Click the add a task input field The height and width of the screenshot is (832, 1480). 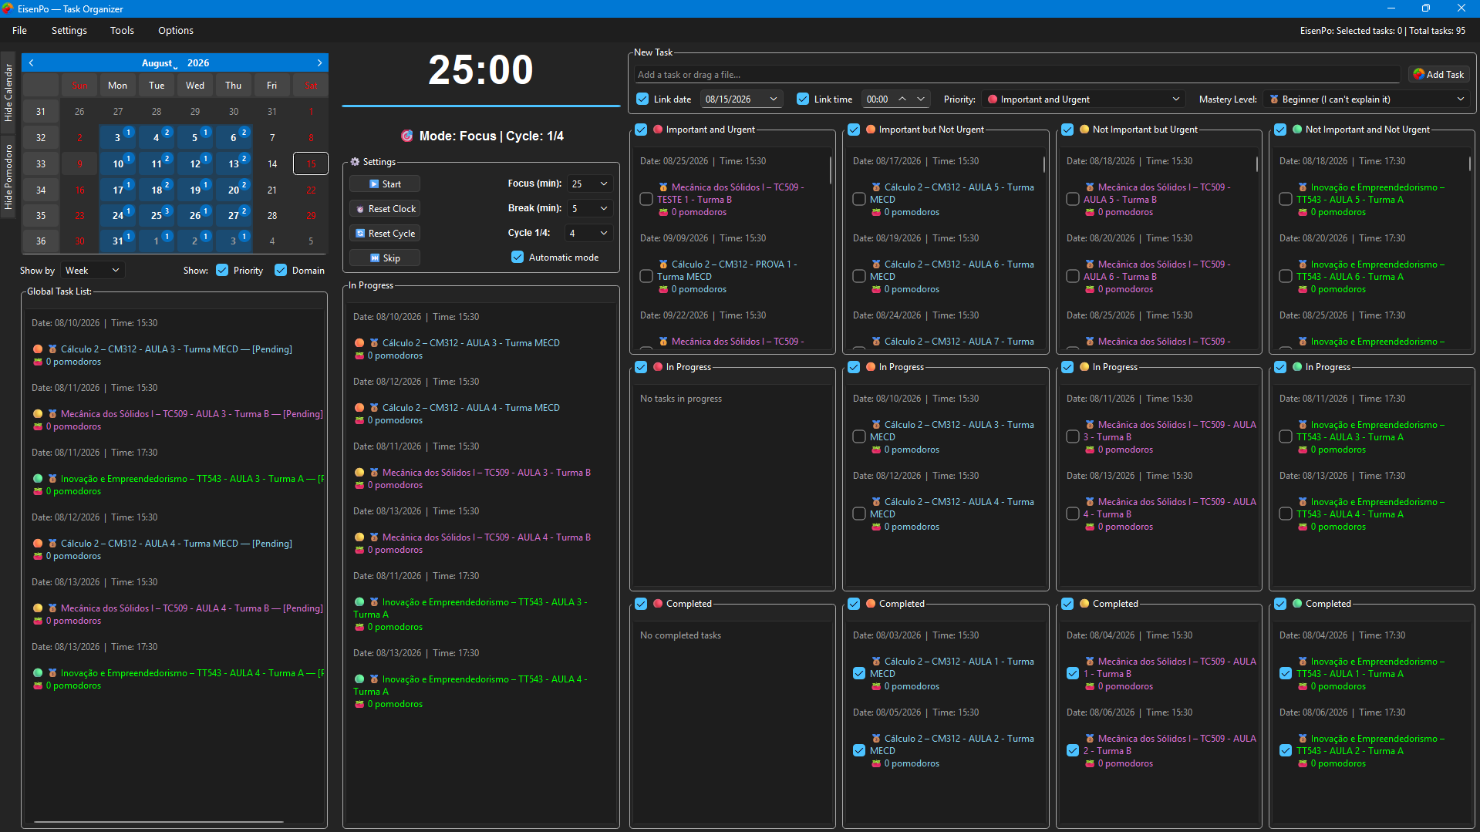tap(1017, 75)
